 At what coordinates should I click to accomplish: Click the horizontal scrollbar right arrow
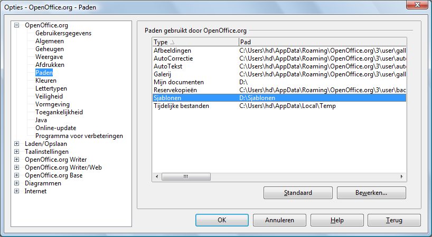coord(402,176)
